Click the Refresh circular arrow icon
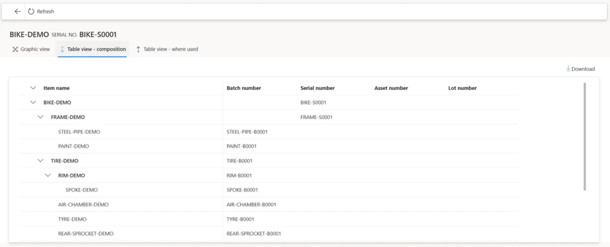Screen dimensions: 610x247 click(x=31, y=11)
